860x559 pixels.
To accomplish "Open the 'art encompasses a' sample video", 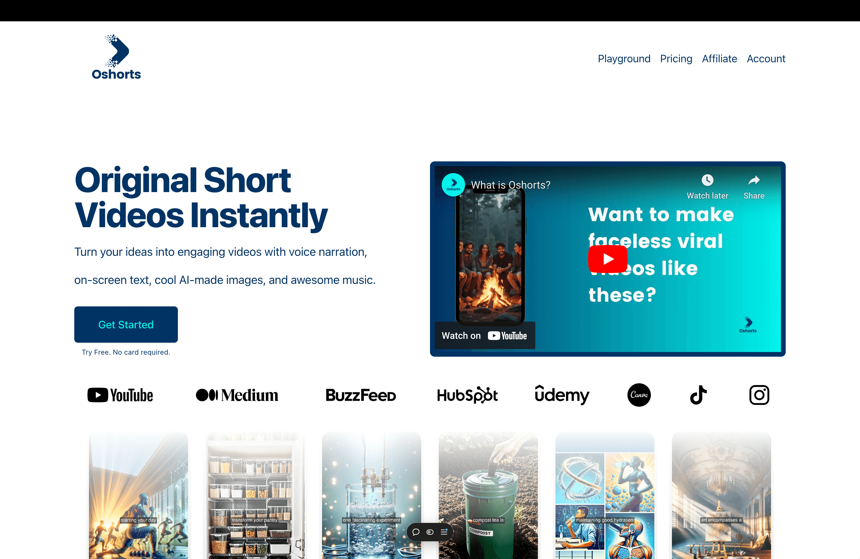I will 721,496.
